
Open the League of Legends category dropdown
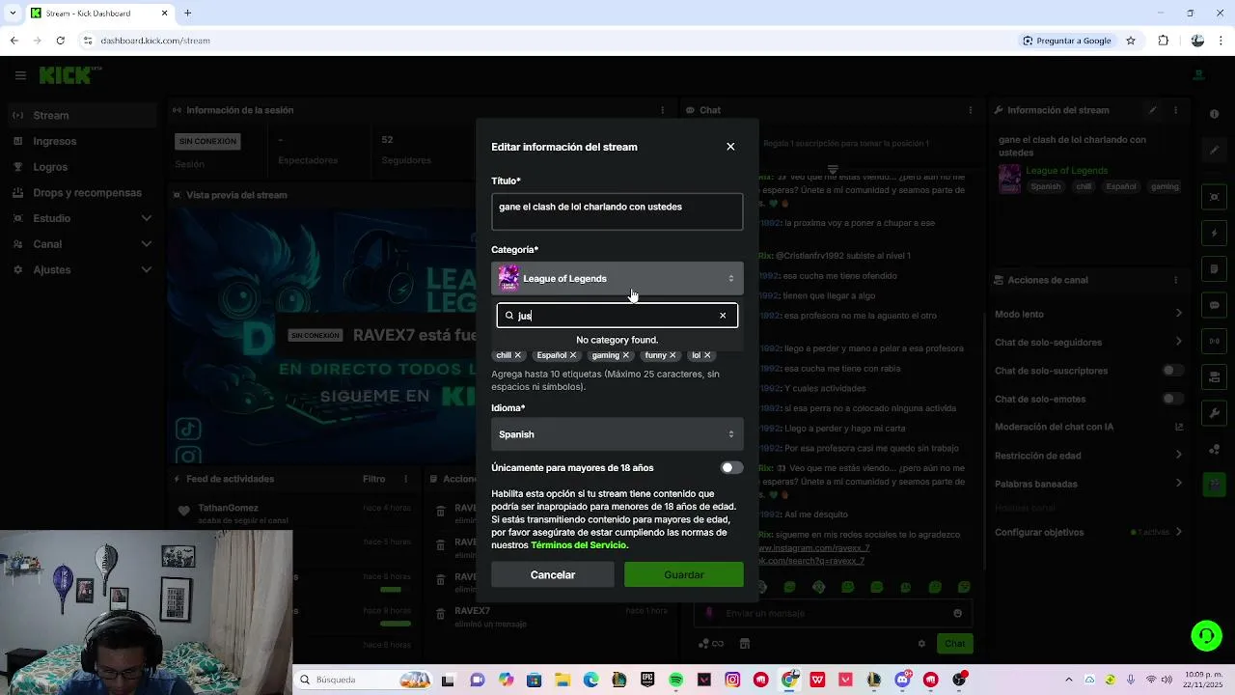pos(617,278)
